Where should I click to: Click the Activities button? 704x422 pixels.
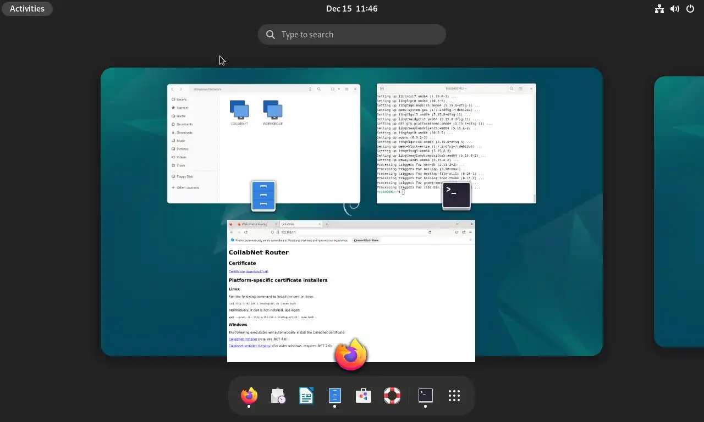[27, 8]
